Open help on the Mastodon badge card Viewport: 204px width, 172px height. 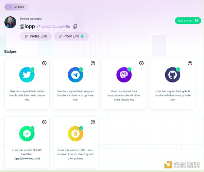tap(141, 63)
